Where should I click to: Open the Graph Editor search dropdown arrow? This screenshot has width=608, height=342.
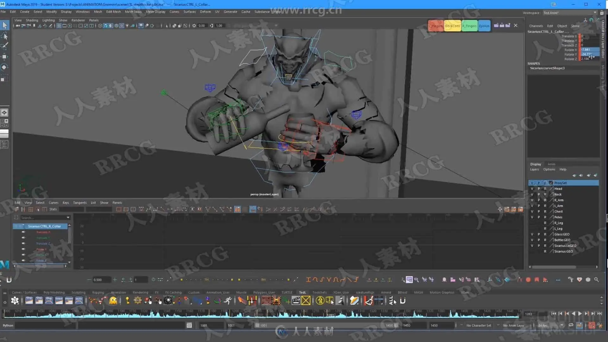pos(68,218)
